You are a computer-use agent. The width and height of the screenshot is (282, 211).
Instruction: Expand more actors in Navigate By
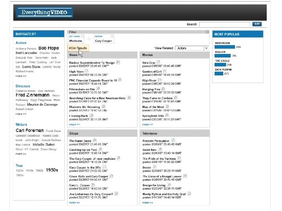click(21, 76)
